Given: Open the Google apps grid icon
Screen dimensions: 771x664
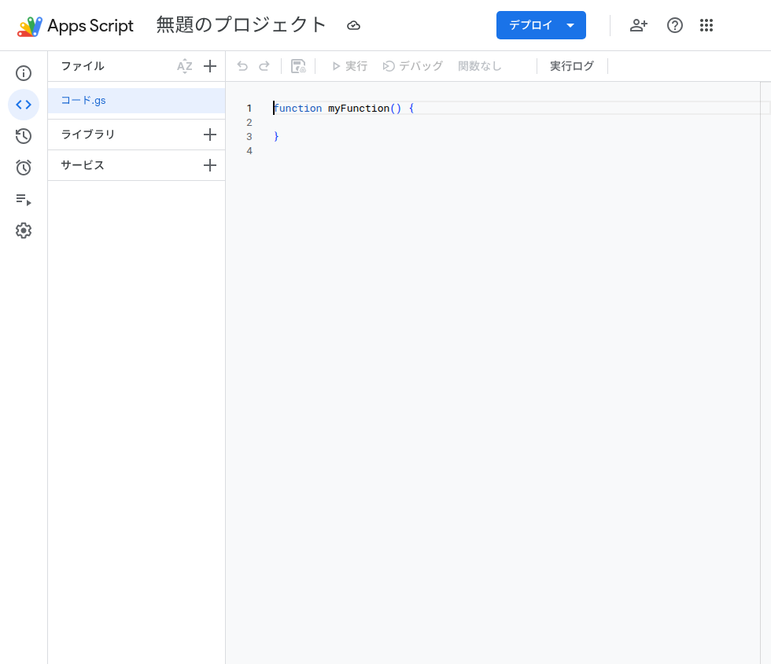Looking at the screenshot, I should click(706, 25).
